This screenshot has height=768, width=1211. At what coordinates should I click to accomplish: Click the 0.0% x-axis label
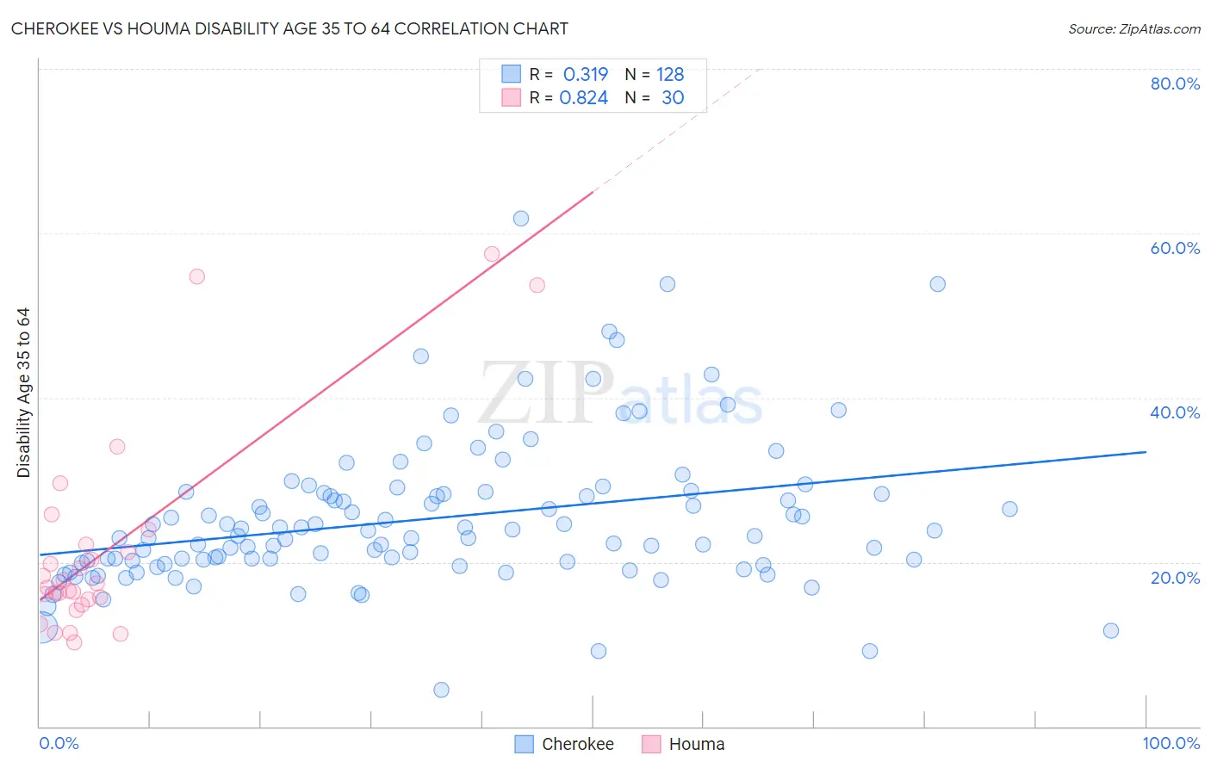[x=59, y=743]
